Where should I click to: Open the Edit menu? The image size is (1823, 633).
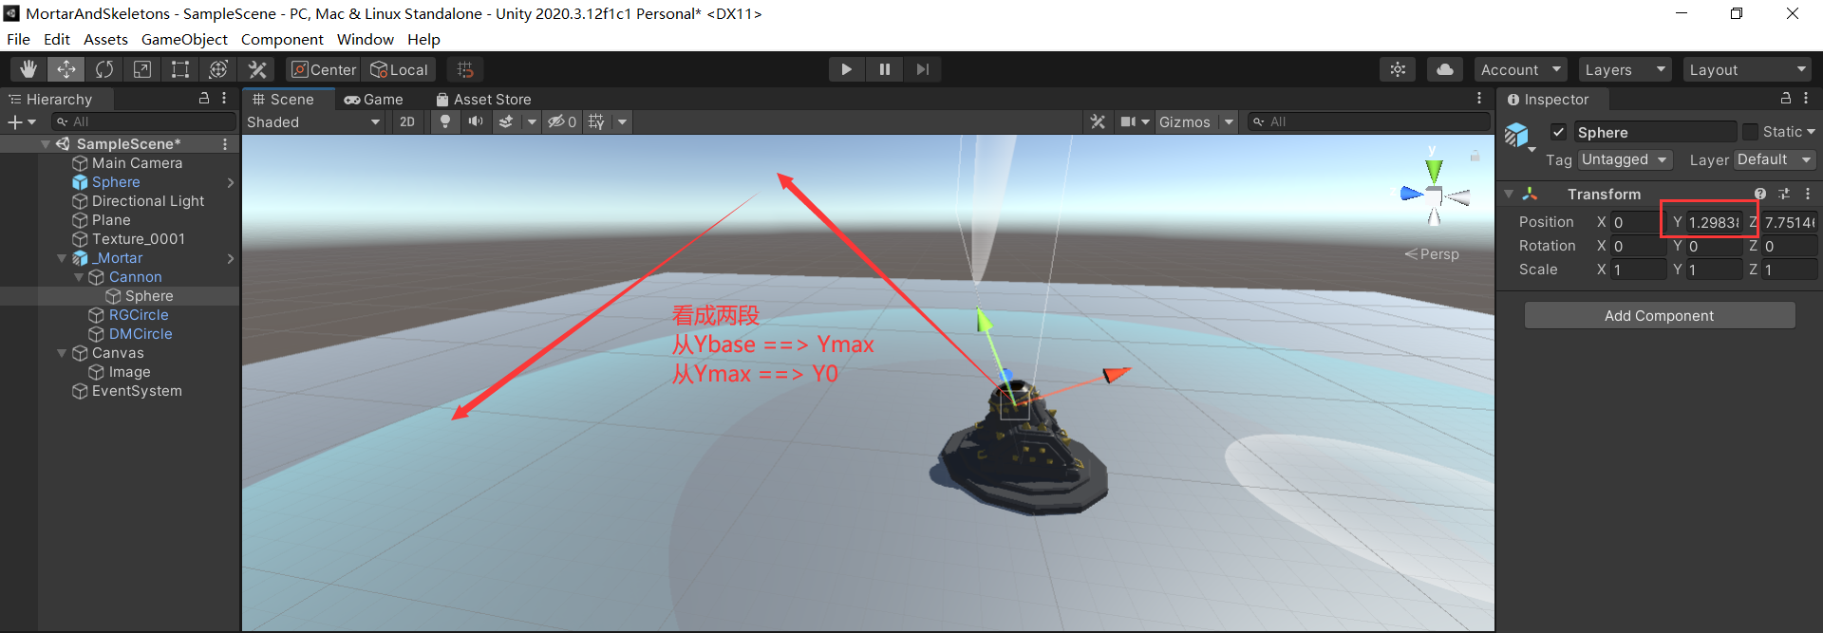(57, 39)
